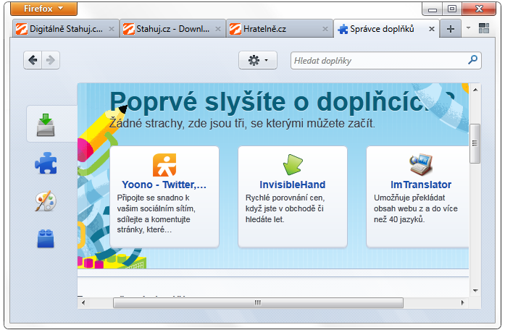Minimize the Firefox window
The width and height of the screenshot is (505, 330).
coord(433,9)
